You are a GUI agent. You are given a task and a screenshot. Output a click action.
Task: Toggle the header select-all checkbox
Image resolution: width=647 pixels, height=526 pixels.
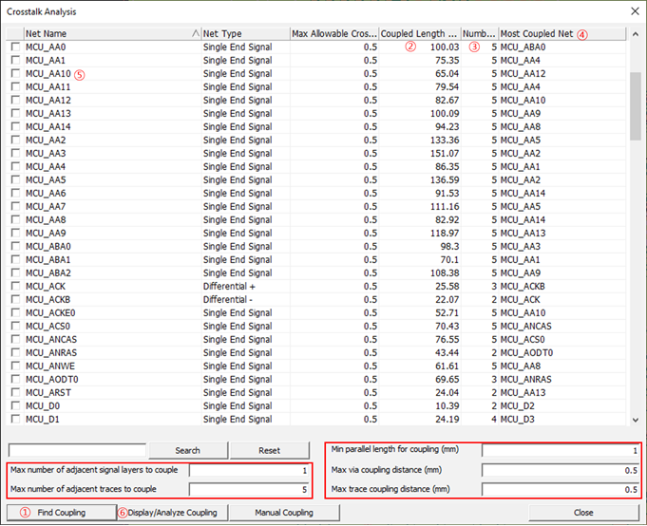coord(14,33)
